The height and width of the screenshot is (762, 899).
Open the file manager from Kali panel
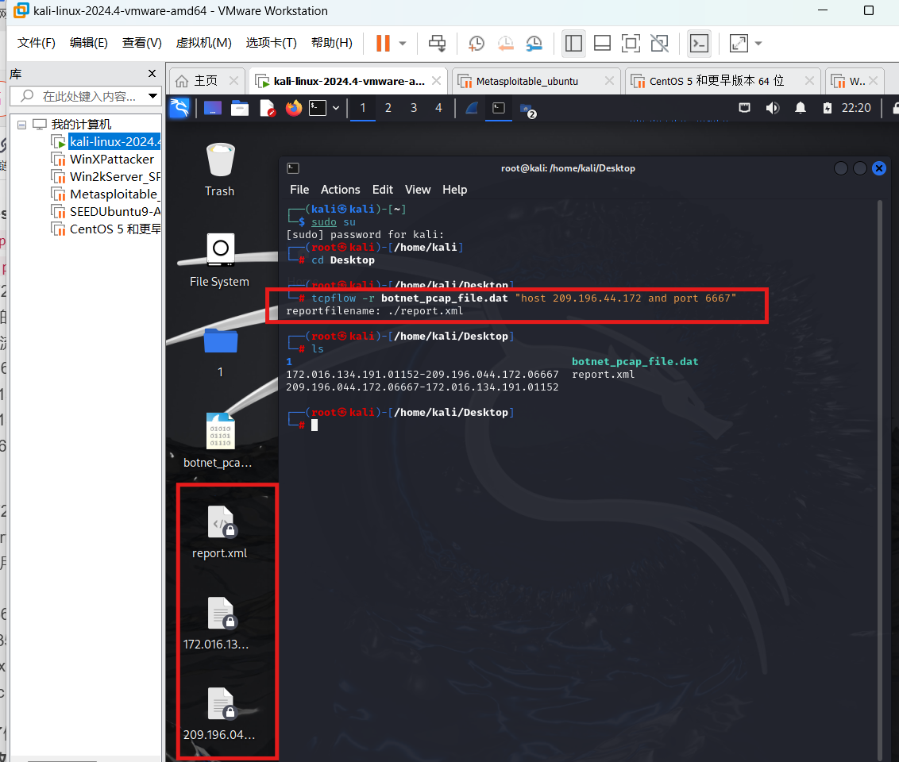click(x=240, y=108)
